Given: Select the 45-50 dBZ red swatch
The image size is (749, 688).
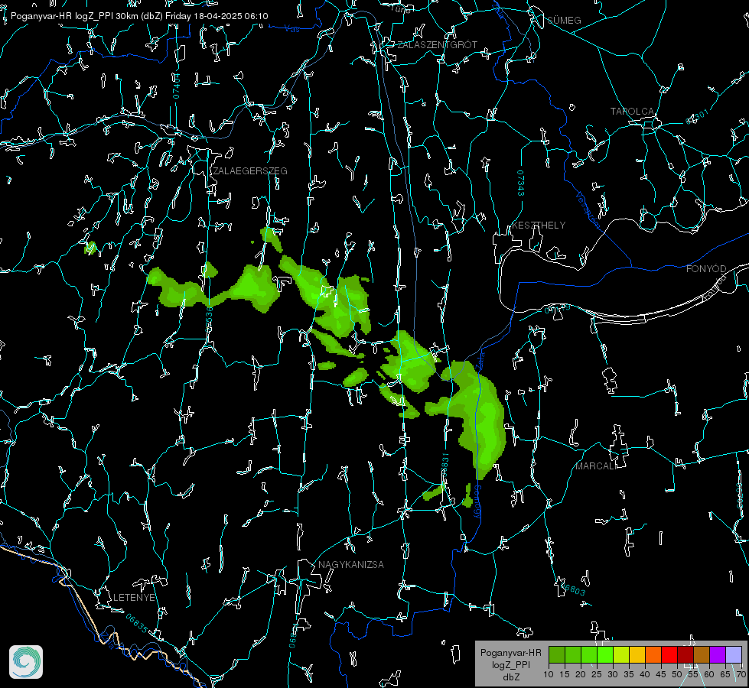Looking at the screenshot, I should [x=669, y=654].
